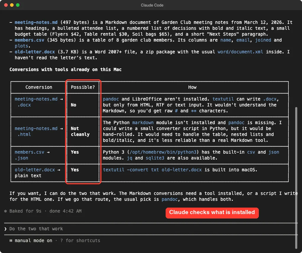Click the green zoom window button
The width and height of the screenshot is (302, 253).
(x=18, y=5)
